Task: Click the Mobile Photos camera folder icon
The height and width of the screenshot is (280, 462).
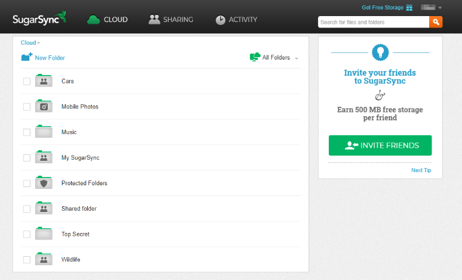Action: (x=44, y=106)
